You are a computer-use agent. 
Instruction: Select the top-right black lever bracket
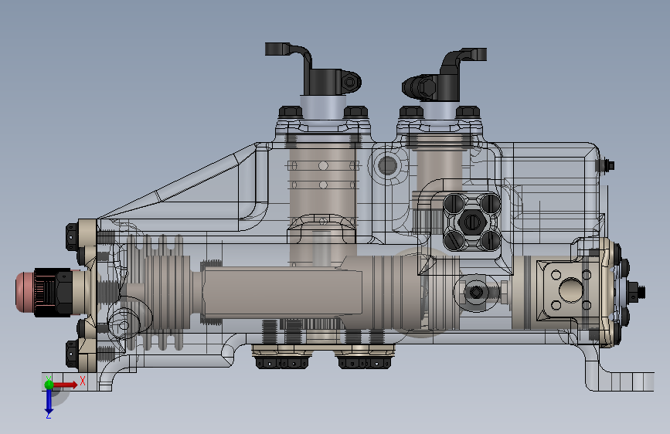[444, 75]
